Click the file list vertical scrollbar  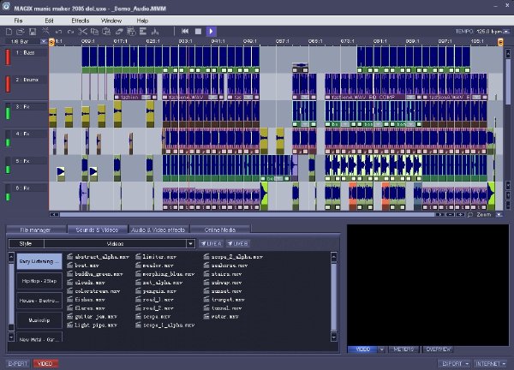click(x=334, y=296)
